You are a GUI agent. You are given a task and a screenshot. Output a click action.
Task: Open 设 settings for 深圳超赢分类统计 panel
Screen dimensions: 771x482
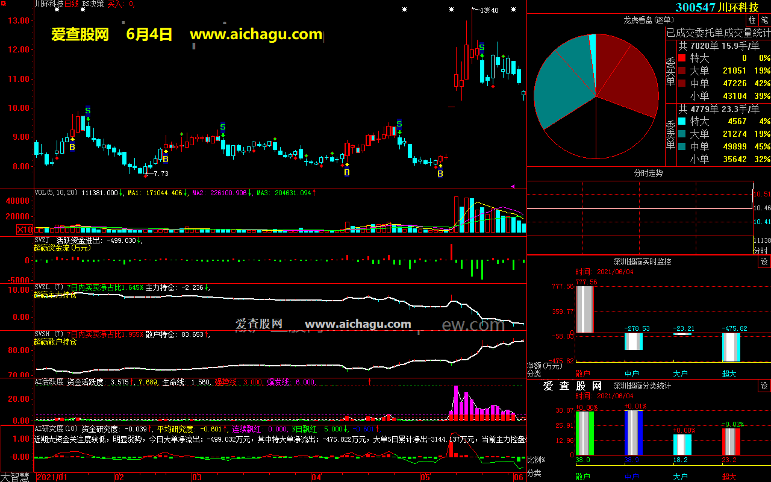coord(764,386)
